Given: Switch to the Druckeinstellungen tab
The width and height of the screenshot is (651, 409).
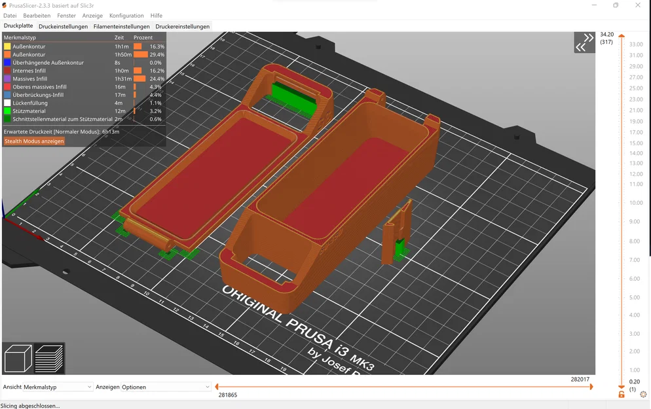Looking at the screenshot, I should click(63, 26).
